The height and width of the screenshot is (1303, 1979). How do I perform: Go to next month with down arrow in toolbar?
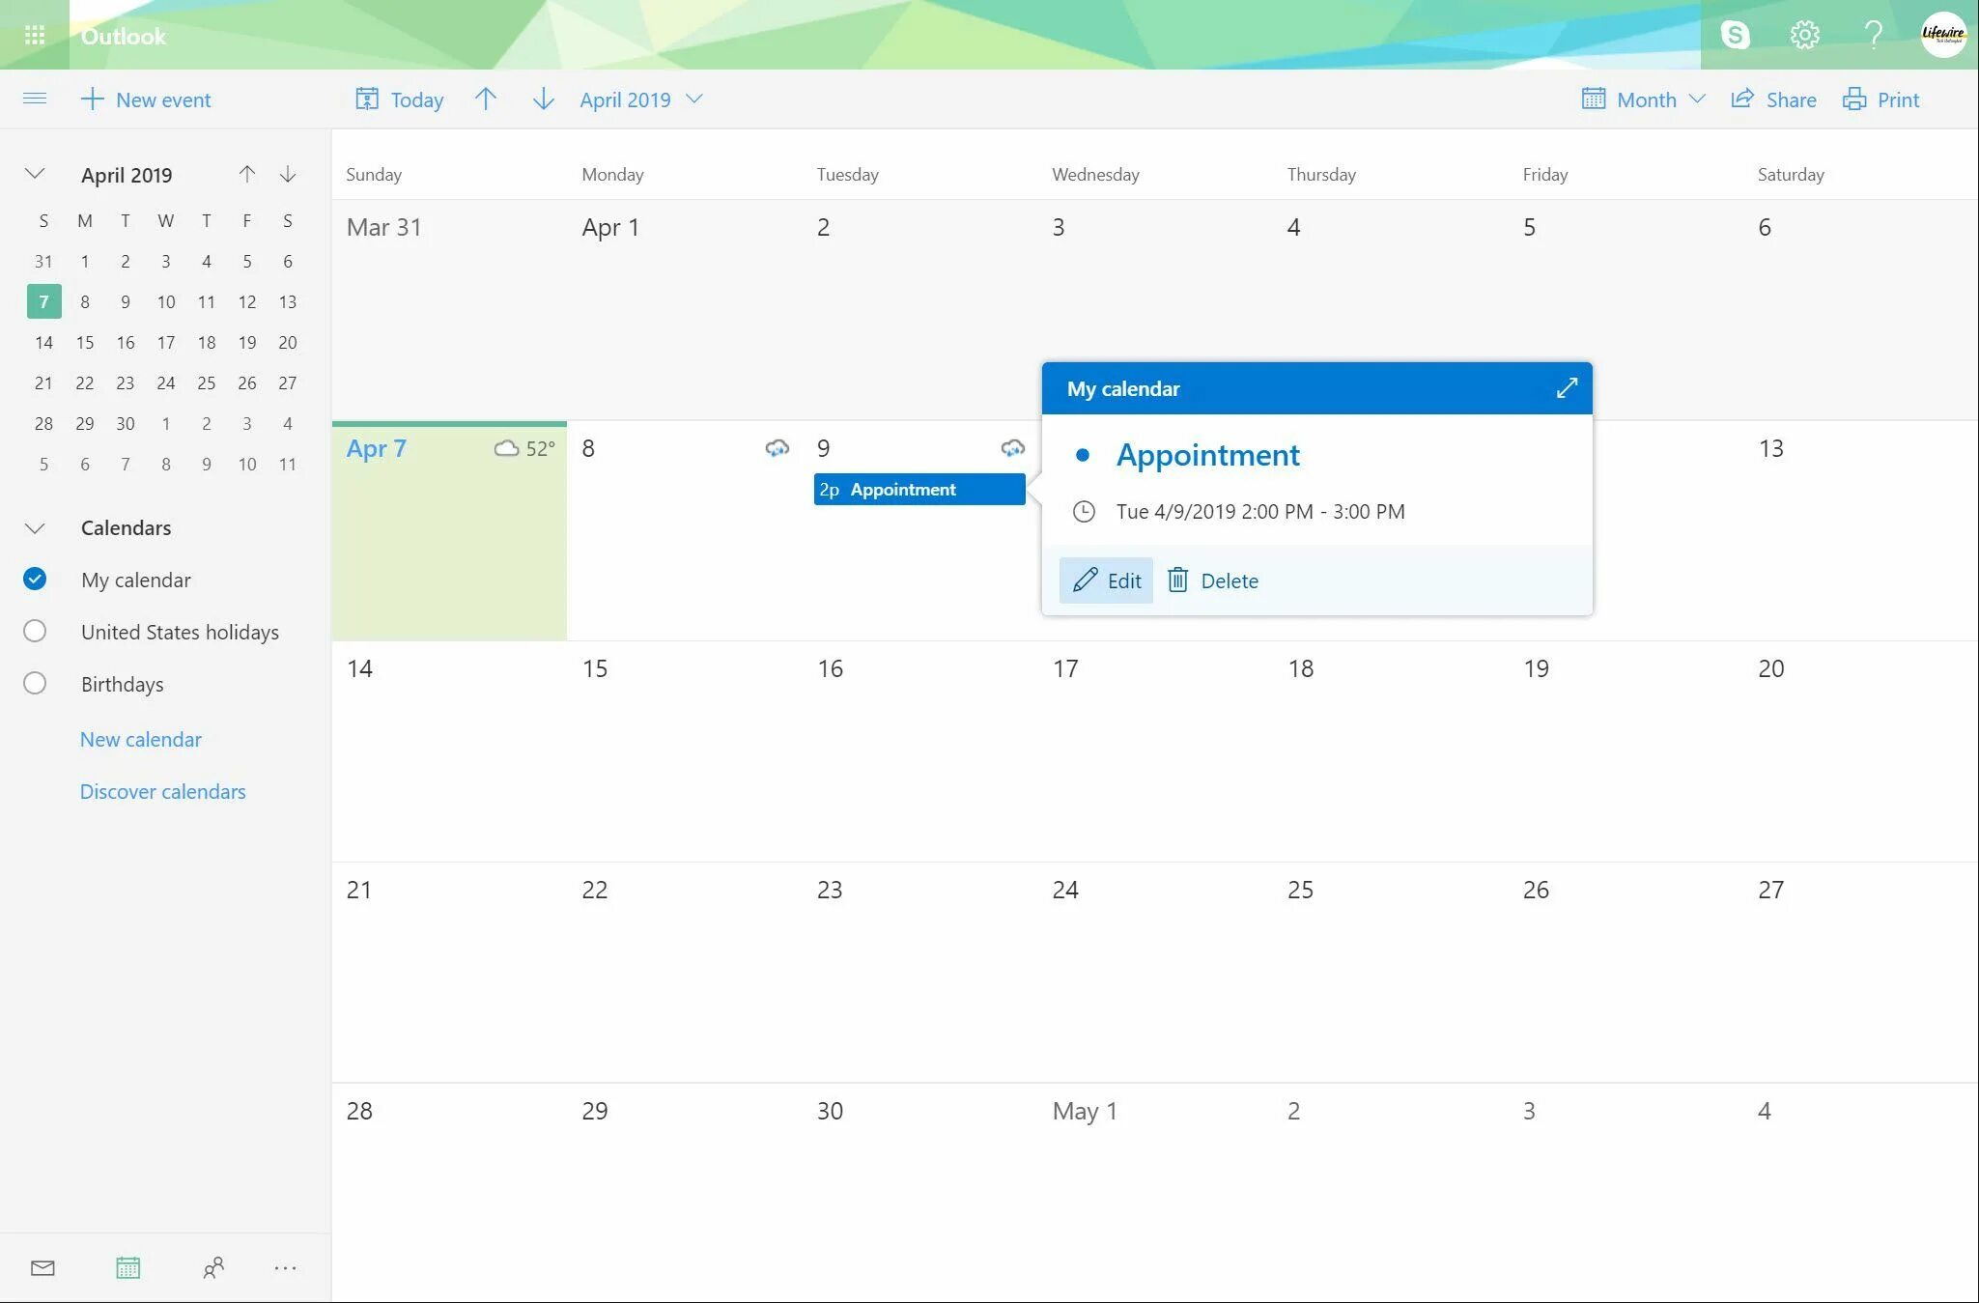coord(543,99)
